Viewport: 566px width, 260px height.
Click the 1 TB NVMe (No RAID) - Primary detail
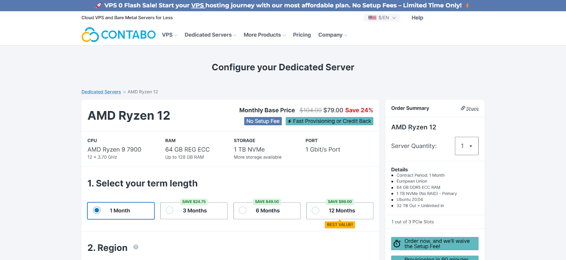[427, 194]
